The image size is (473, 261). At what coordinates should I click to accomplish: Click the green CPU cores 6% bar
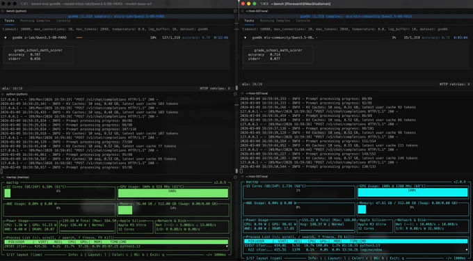coord(7,193)
